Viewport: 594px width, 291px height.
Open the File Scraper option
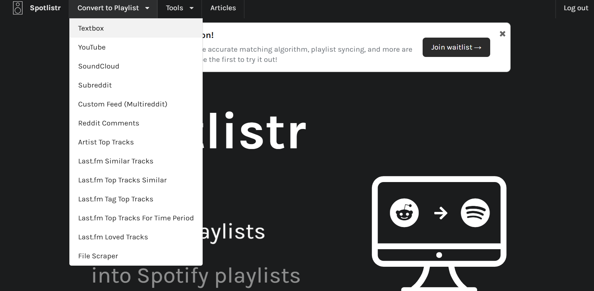[98, 256]
